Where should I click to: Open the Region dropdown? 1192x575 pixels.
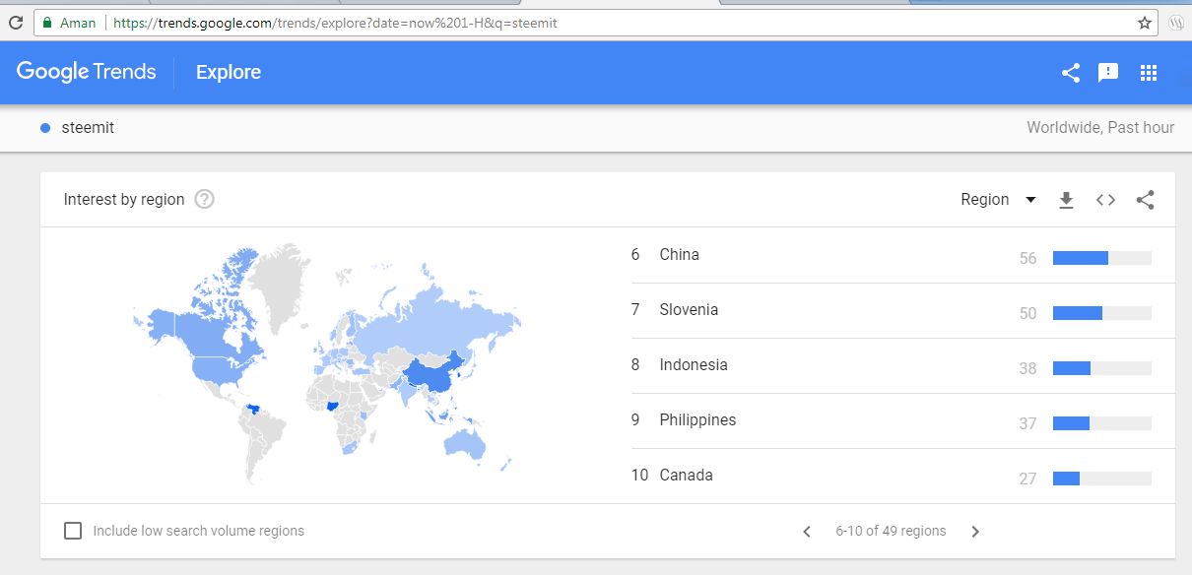click(x=998, y=199)
